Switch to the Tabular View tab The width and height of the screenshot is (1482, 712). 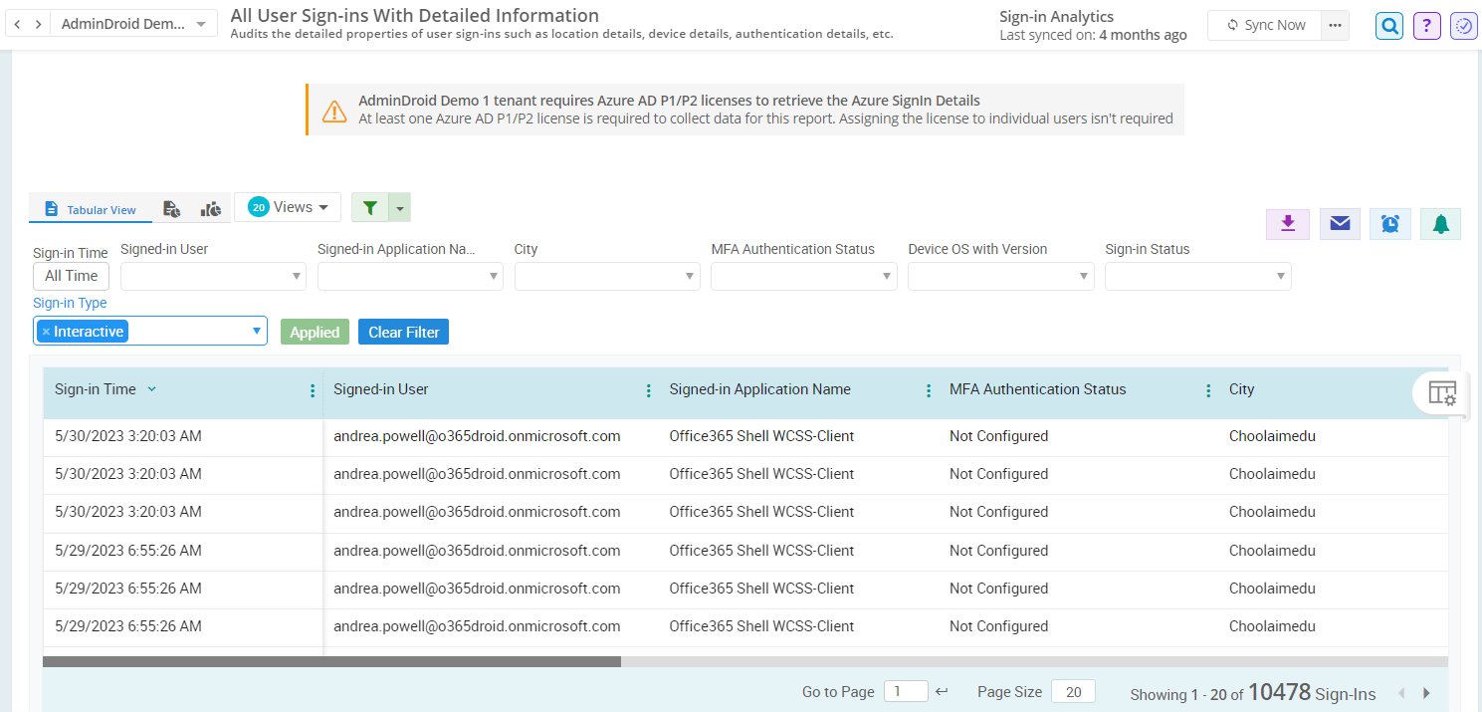pos(91,209)
